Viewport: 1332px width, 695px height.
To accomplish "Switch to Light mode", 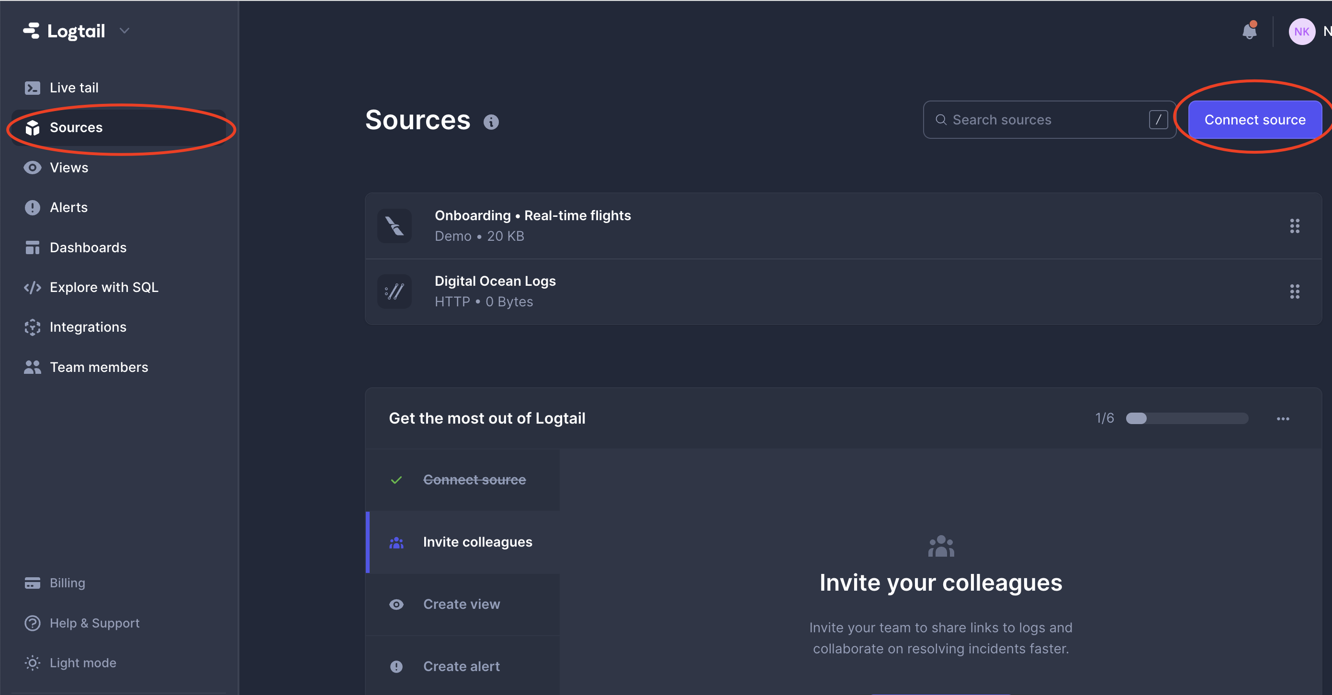I will click(83, 662).
